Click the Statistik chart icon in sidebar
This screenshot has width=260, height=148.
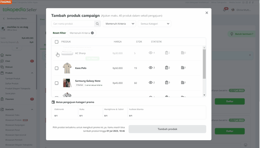2,110
